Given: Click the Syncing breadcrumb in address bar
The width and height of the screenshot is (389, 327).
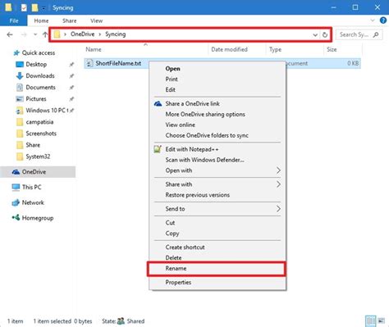Looking at the screenshot, I should coord(116,34).
